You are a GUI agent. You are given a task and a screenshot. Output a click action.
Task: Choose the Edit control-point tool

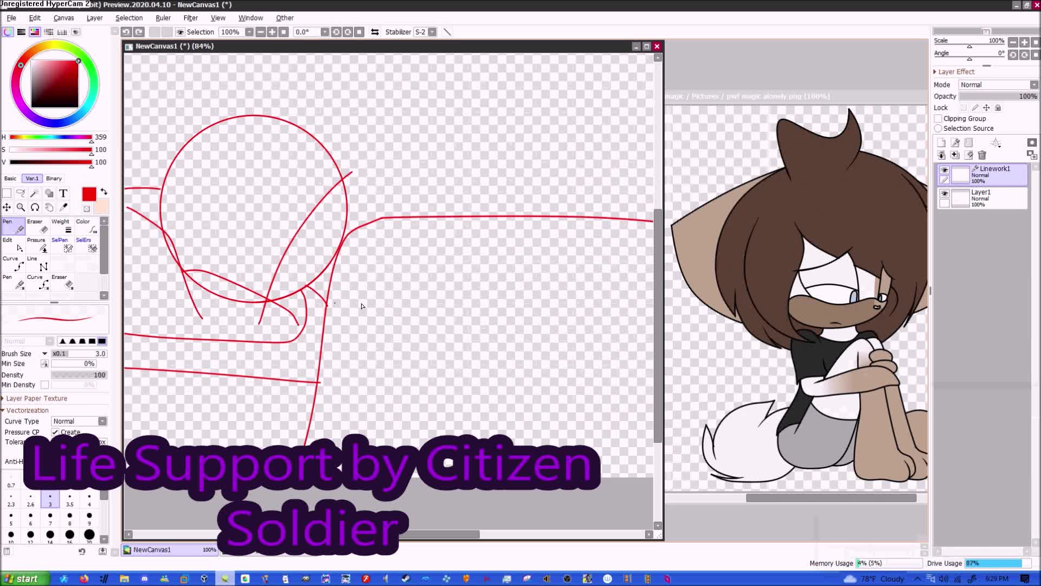coord(13,245)
